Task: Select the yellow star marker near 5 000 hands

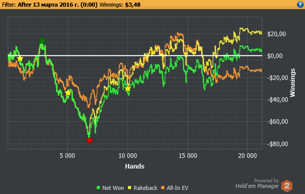Action: [x=68, y=93]
